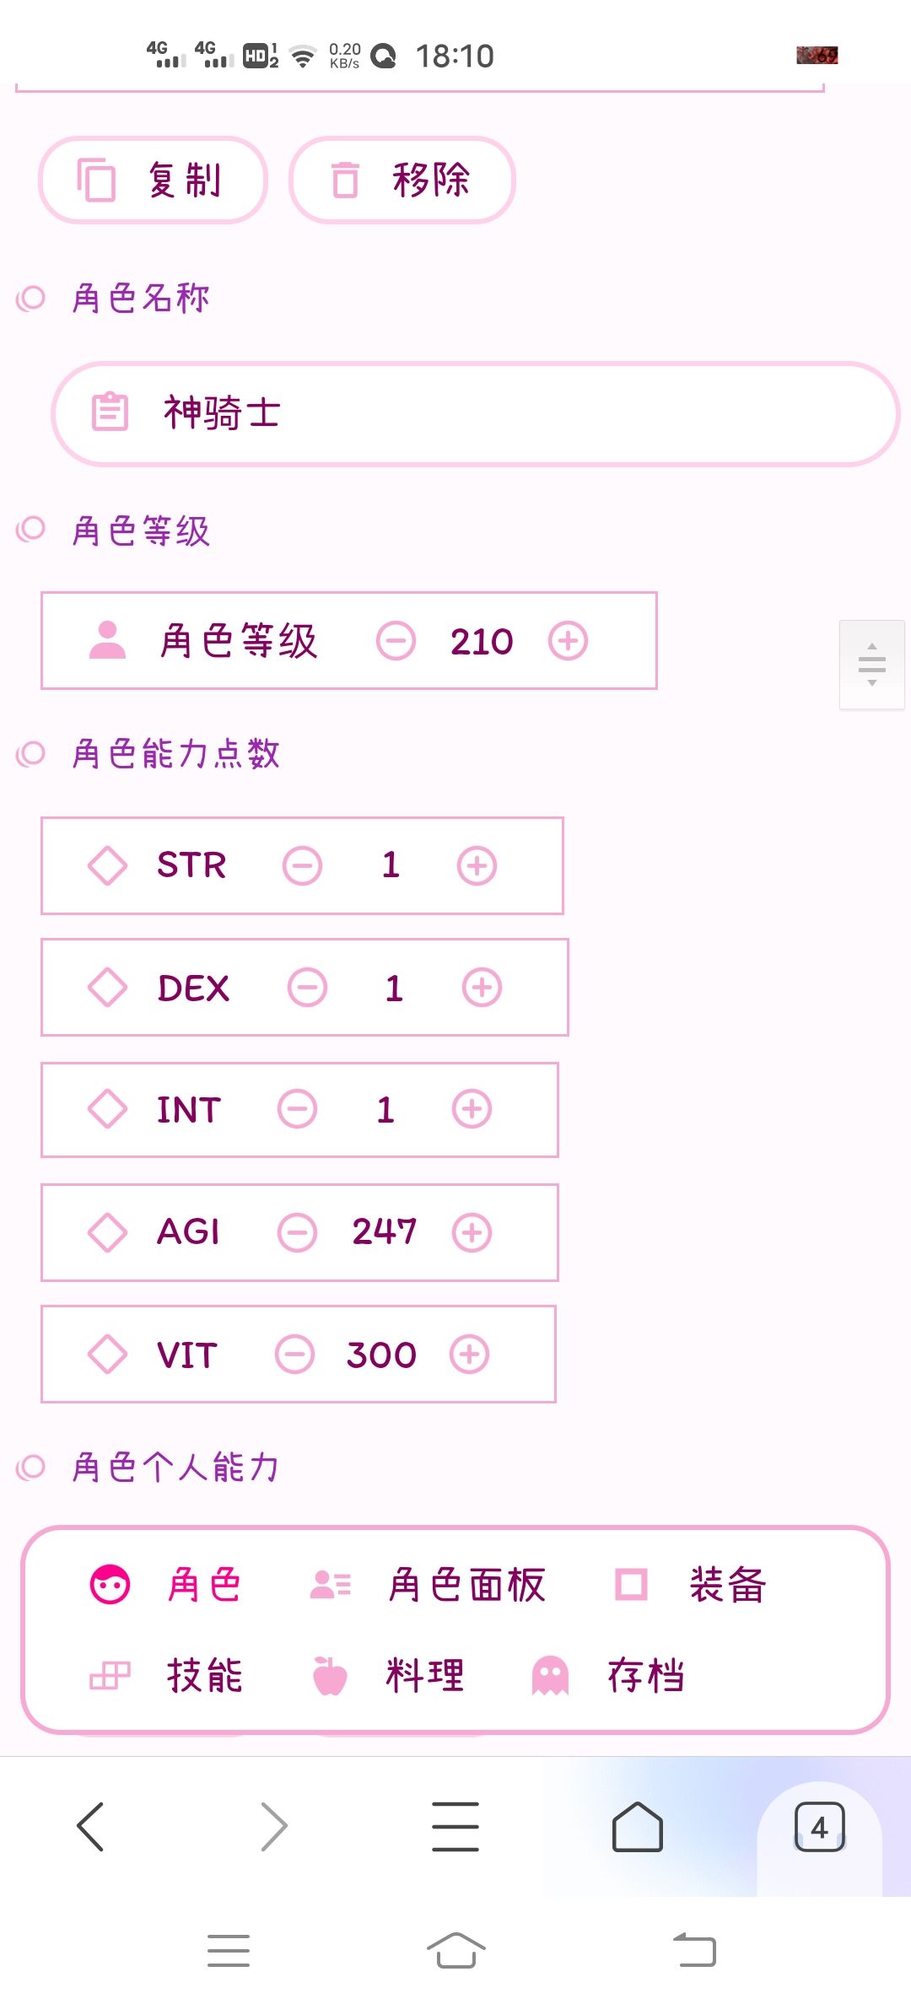Click the side scroll handle widget
Image resolution: width=911 pixels, height=2004 pixels.
pos(872,665)
